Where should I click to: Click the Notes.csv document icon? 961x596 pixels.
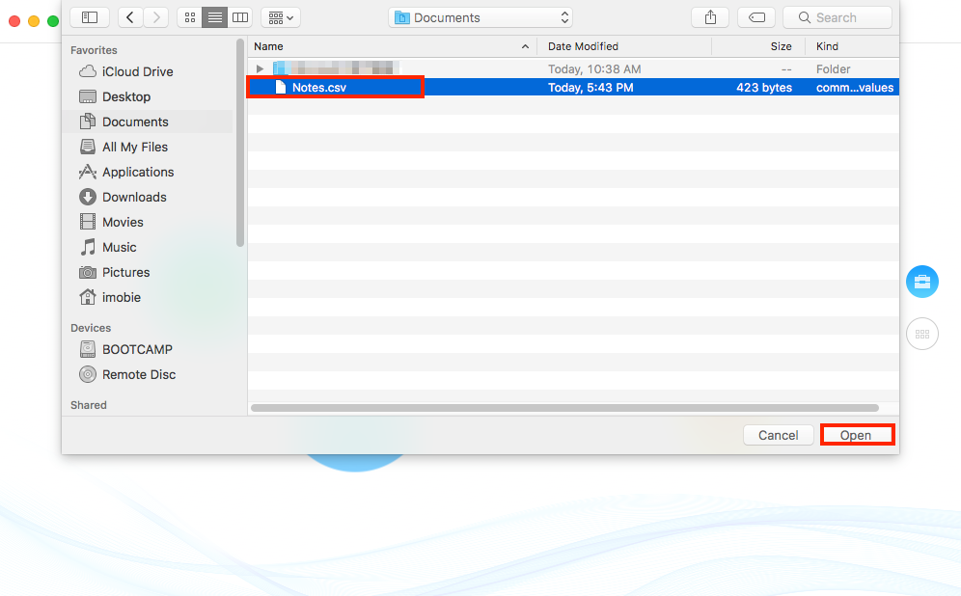281,87
